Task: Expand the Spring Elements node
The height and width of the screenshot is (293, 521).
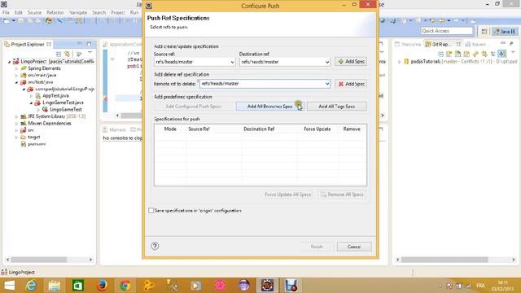Action: click(x=16, y=68)
